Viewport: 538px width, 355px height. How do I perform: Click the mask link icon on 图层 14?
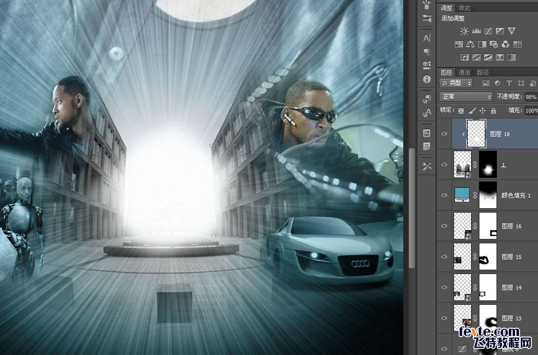tap(475, 287)
